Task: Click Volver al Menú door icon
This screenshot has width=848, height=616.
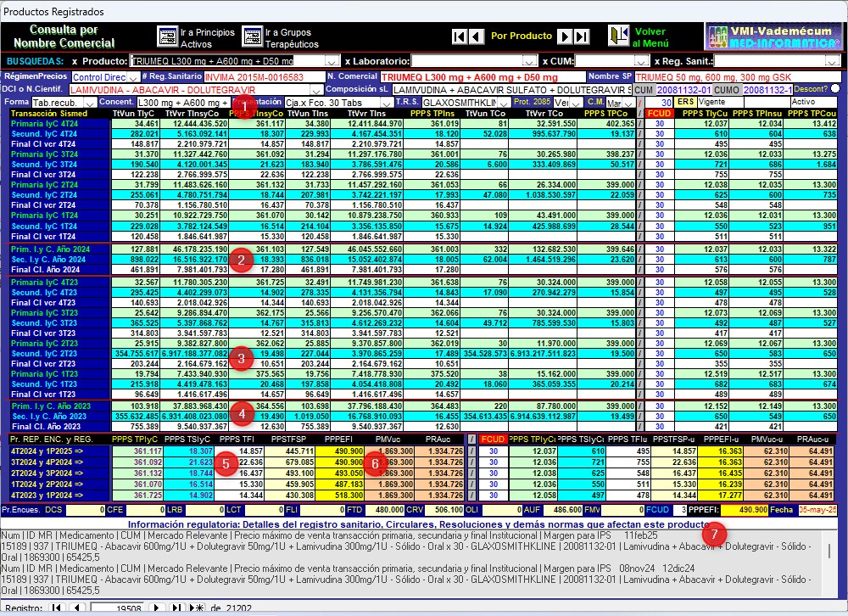Action: pos(616,36)
